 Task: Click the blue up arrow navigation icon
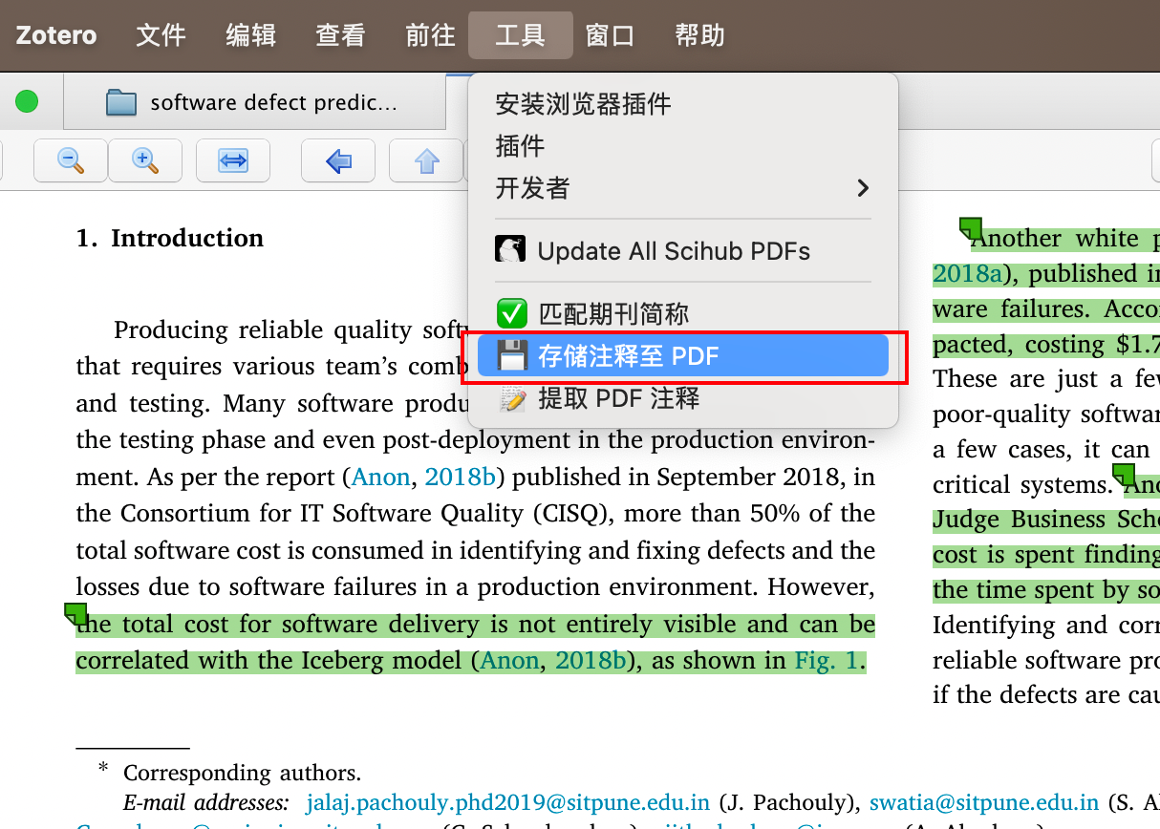pos(425,160)
